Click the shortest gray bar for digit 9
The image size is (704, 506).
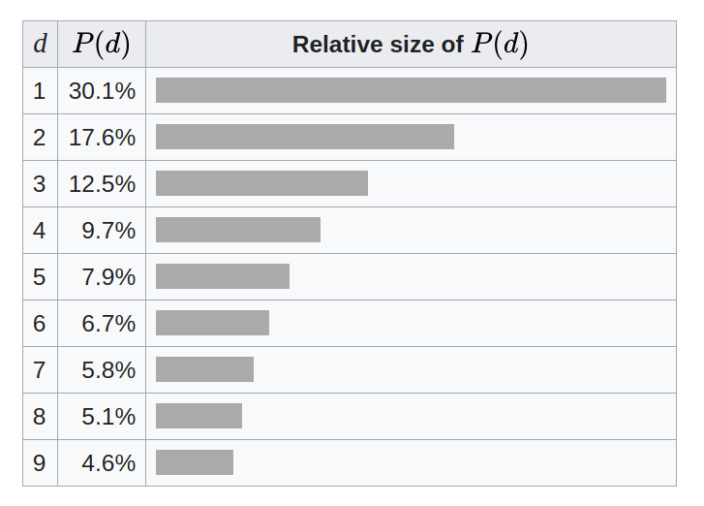(194, 462)
